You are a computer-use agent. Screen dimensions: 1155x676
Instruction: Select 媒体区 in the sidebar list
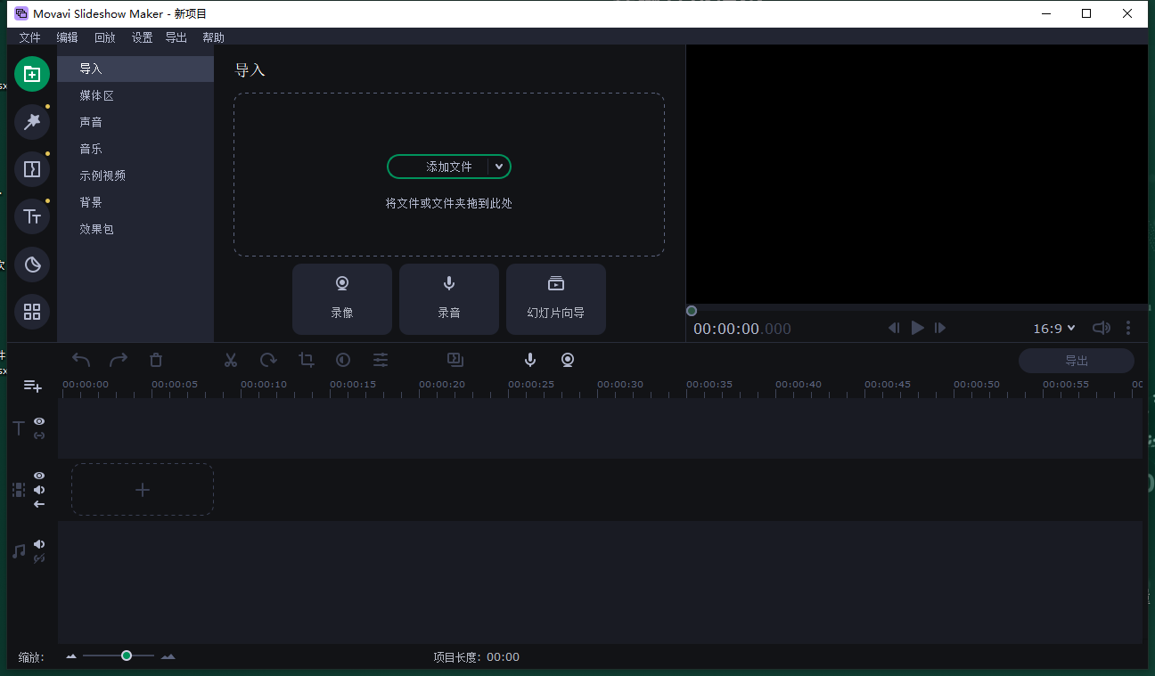[135, 95]
